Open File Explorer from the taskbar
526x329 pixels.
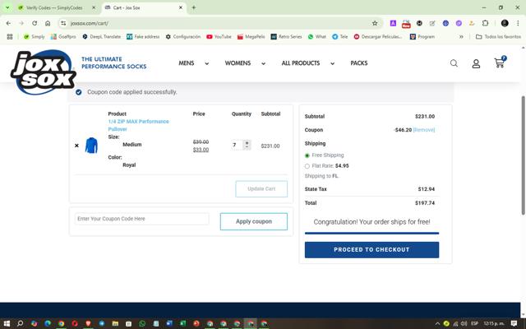click(x=115, y=323)
